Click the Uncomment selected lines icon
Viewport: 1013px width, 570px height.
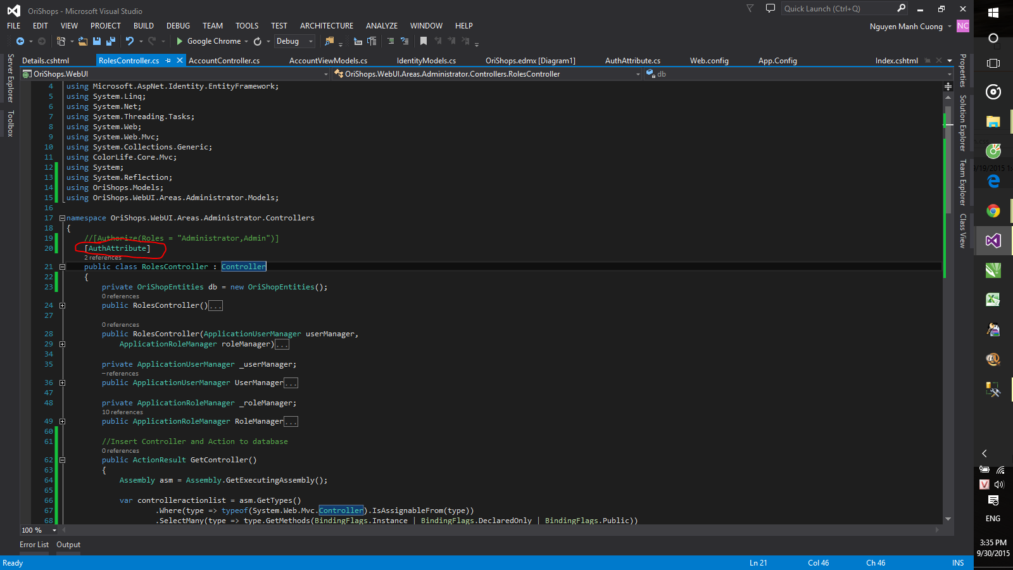[405, 41]
